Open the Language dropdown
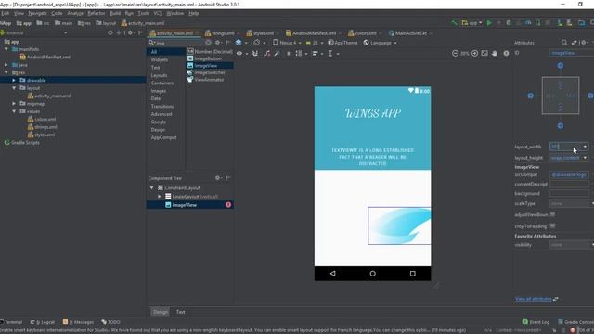This screenshot has width=594, height=334. click(x=380, y=43)
